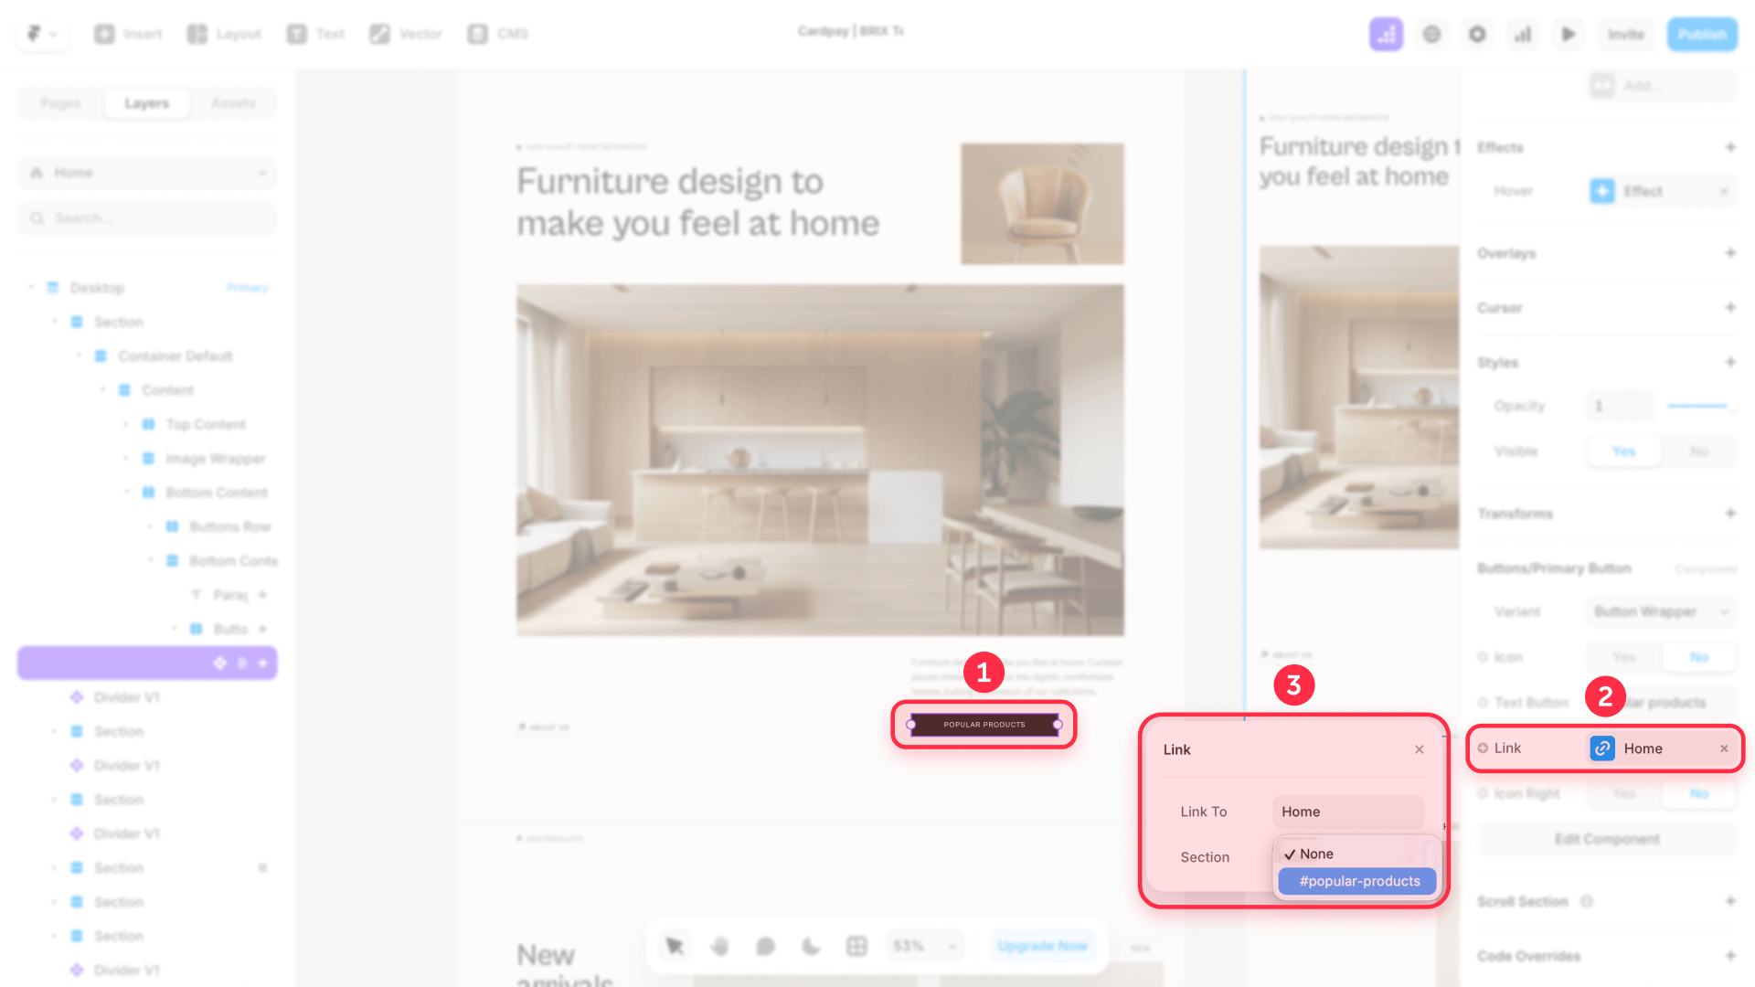Screen dimensions: 1755x987
Task: Click the highlighted selected layer row
Action: [147, 663]
